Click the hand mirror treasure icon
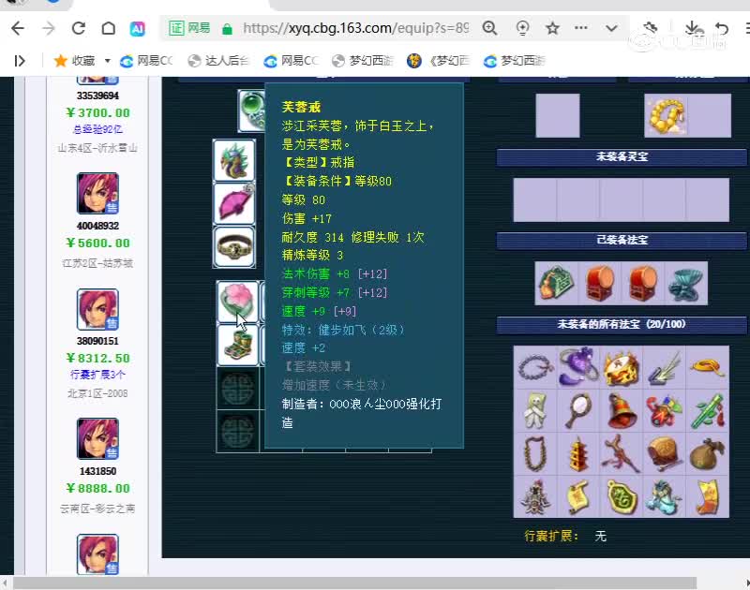The height and width of the screenshot is (590, 750). click(x=577, y=410)
